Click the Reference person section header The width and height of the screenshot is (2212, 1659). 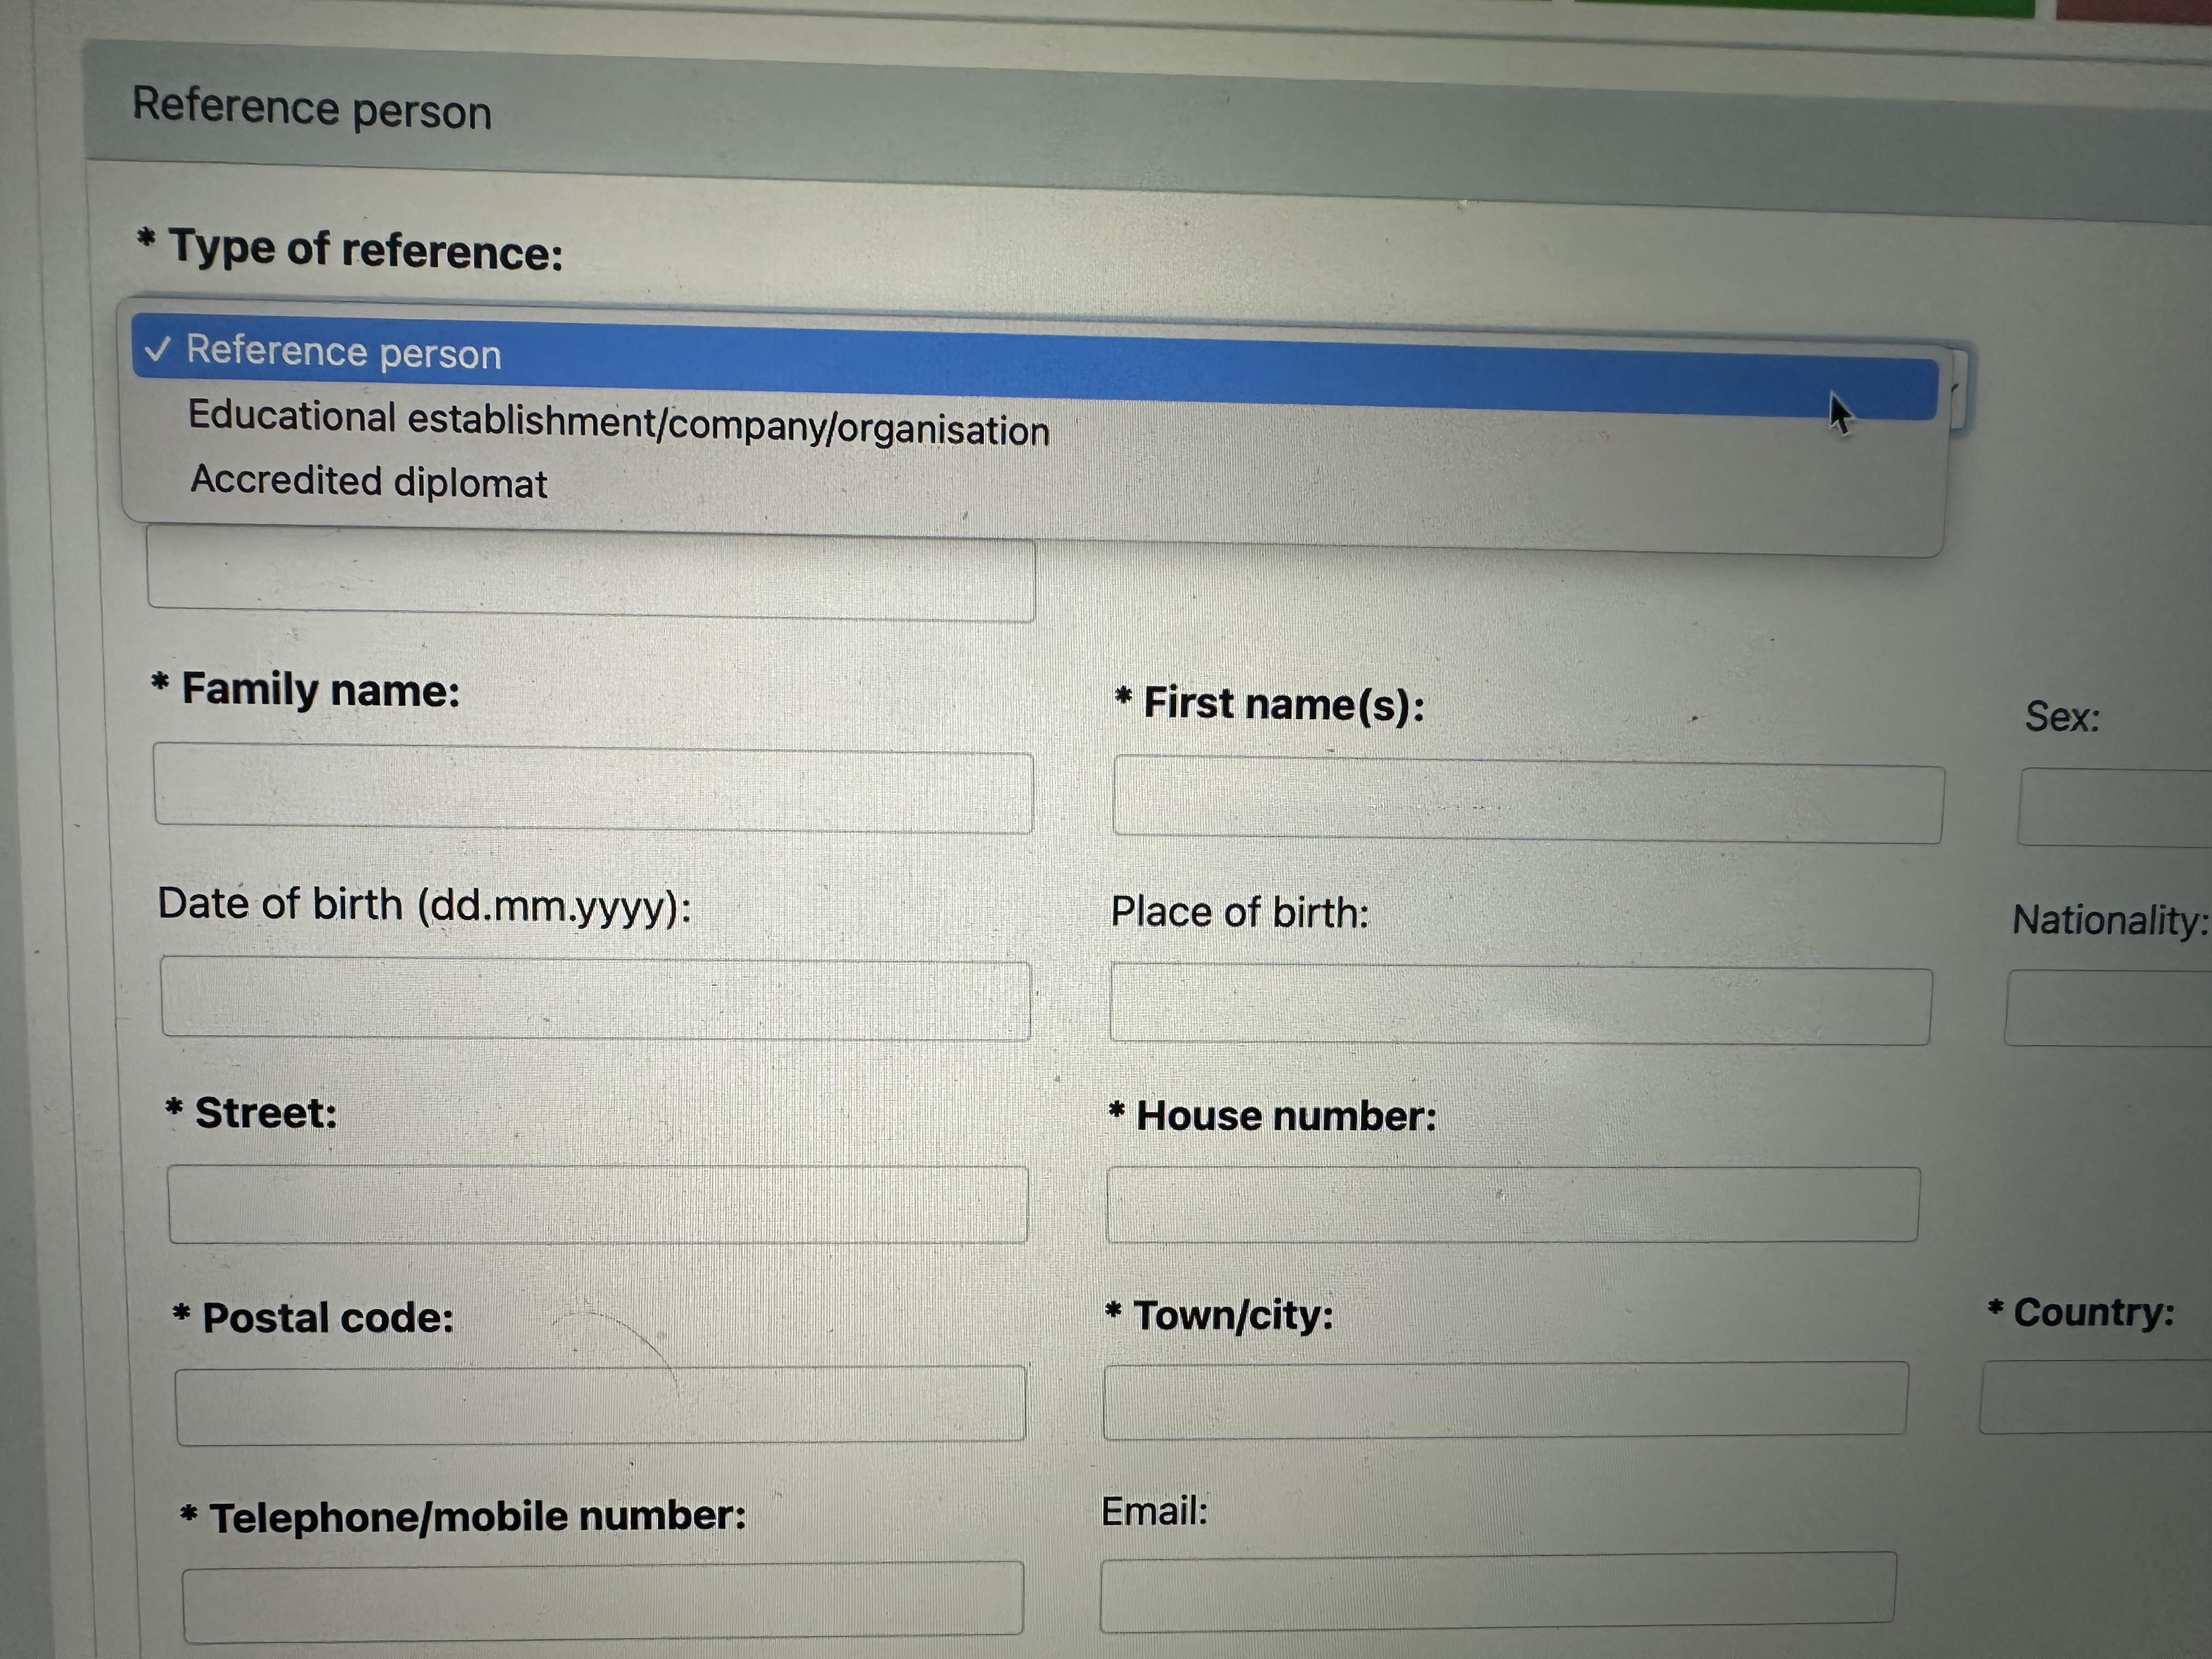coord(312,108)
